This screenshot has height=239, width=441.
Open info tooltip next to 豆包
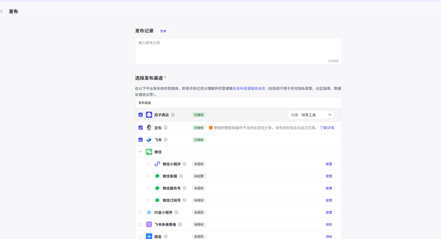coord(166,127)
